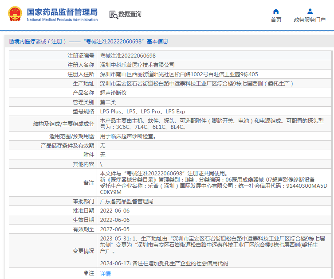Click 国家药品监督管理局 site title
The image size is (334, 279).
(x=62, y=12)
